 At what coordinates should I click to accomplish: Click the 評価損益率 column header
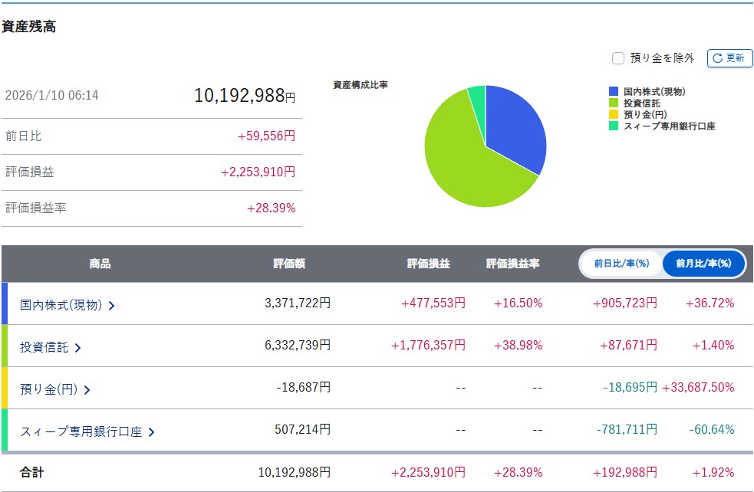[x=512, y=264]
